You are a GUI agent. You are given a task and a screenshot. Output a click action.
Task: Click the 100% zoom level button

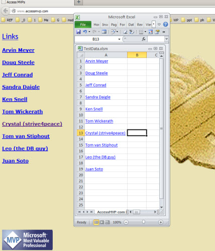[x=117, y=222]
